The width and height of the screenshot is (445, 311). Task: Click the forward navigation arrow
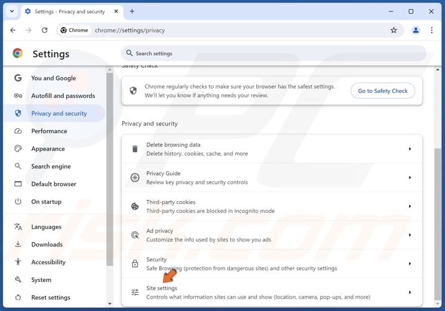pyautogui.click(x=28, y=30)
